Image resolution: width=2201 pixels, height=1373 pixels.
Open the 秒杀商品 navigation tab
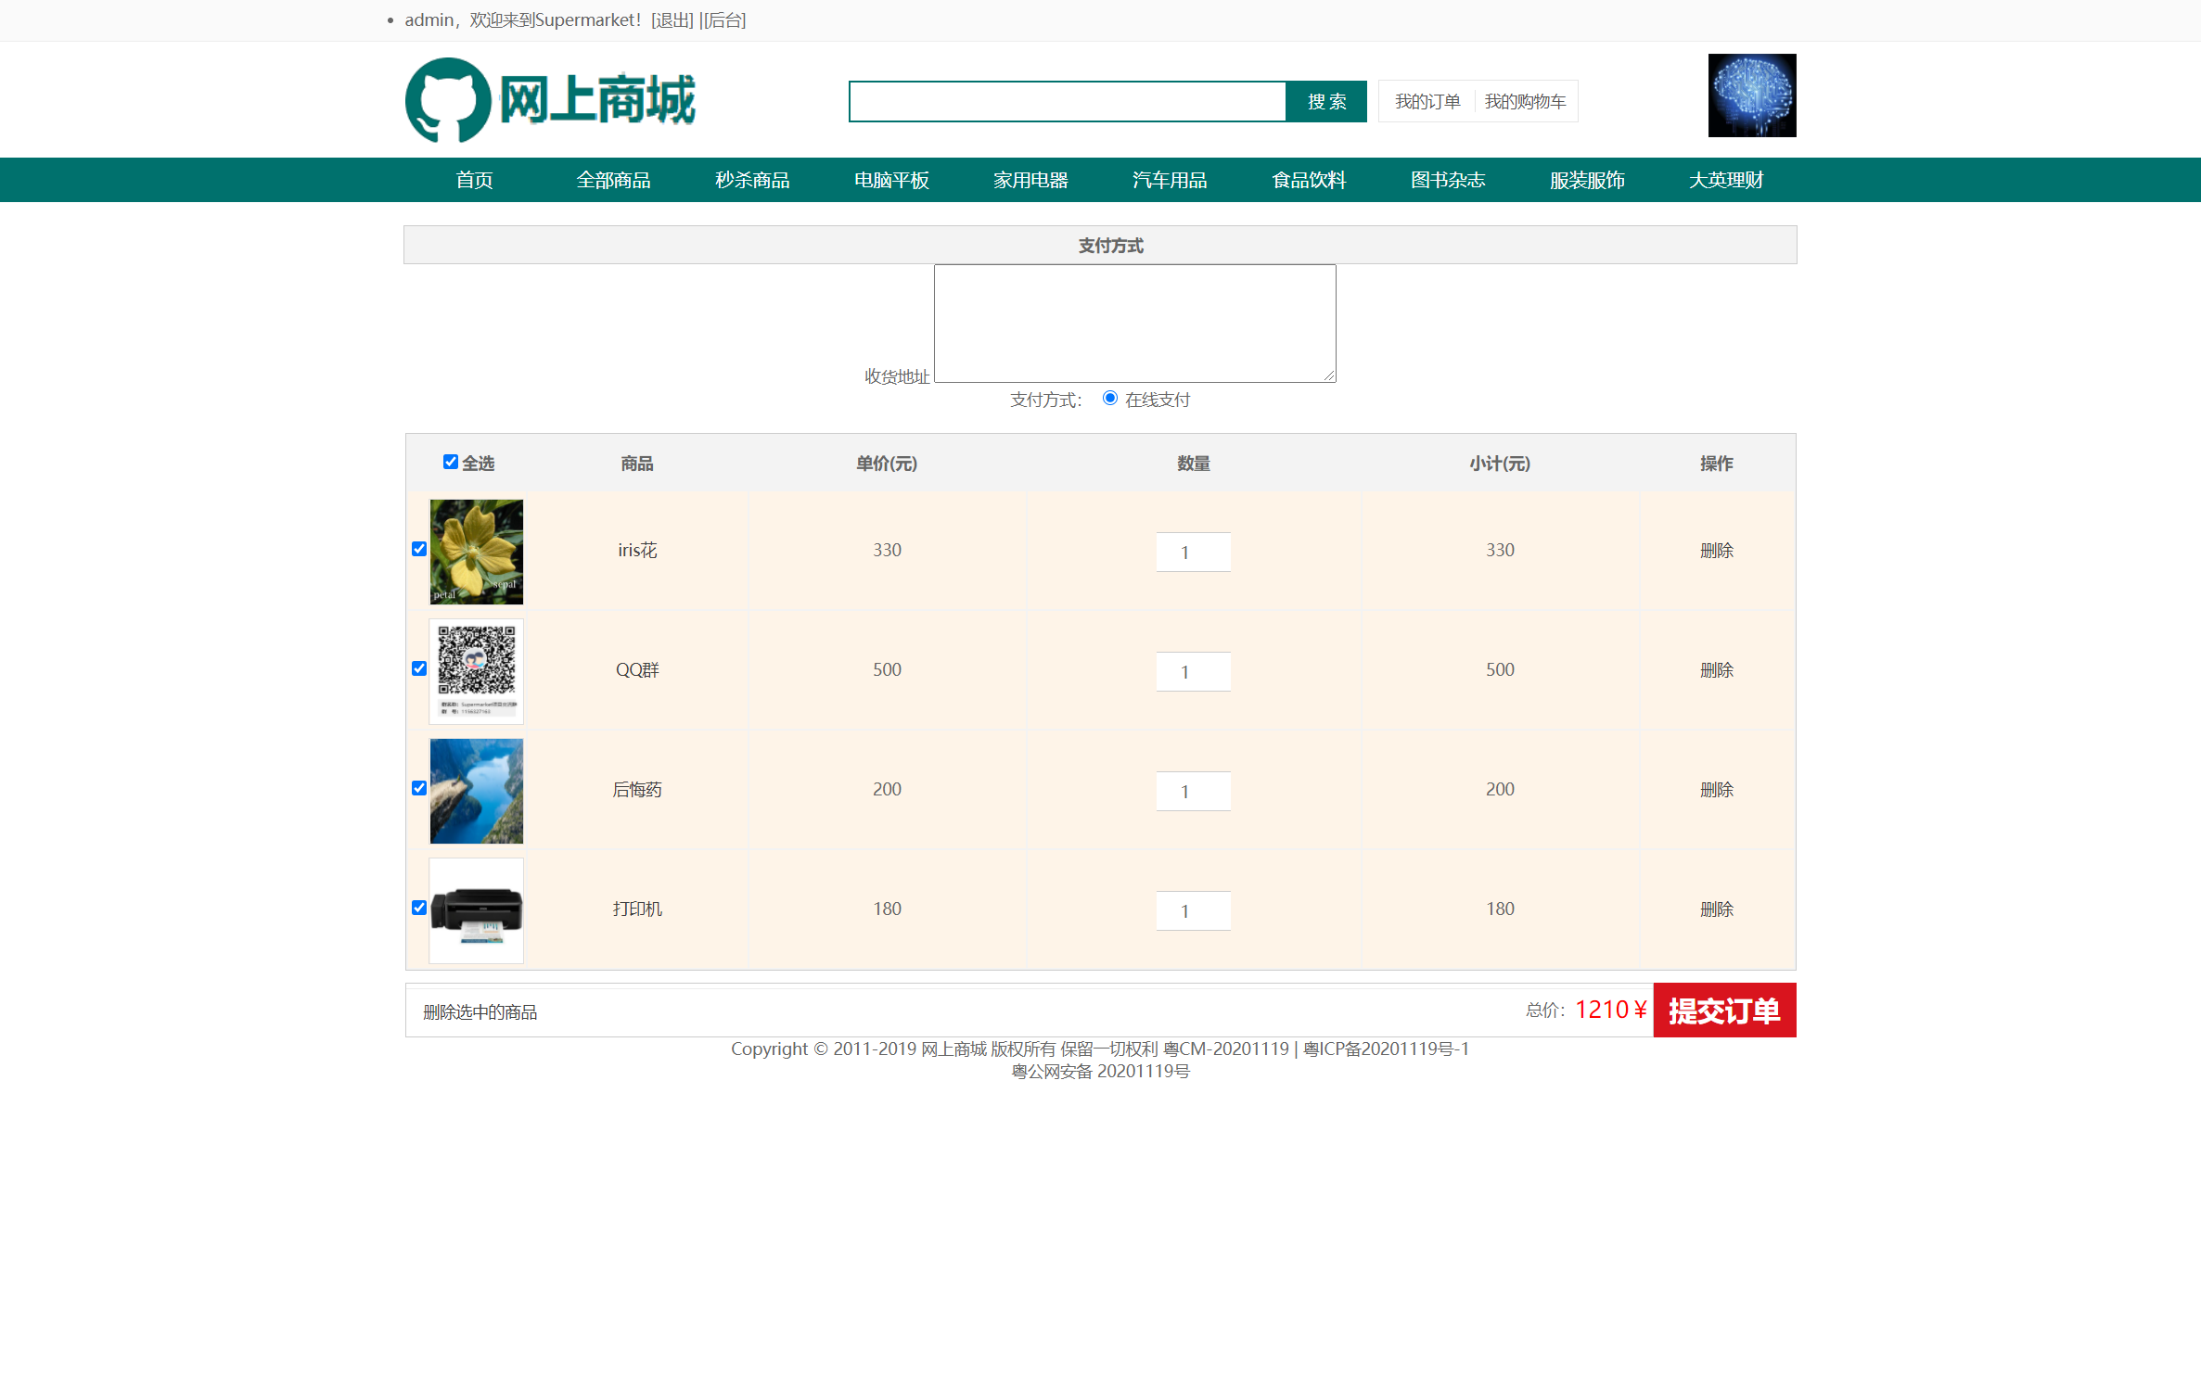pyautogui.click(x=752, y=180)
